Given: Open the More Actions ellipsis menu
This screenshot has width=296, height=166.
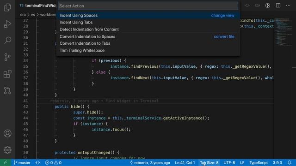Looking at the screenshot, I should [x=288, y=6].
